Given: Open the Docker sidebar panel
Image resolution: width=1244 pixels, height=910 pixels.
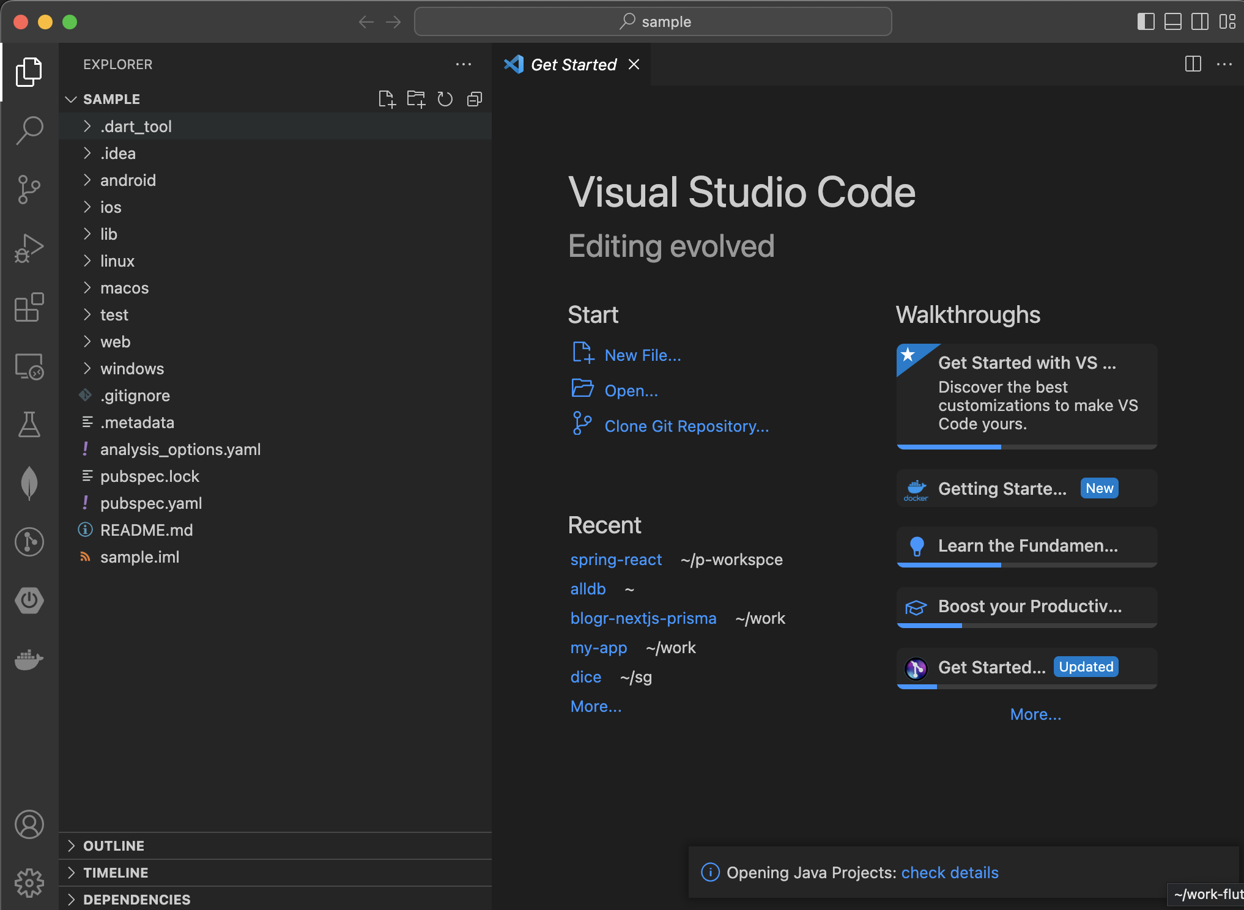Looking at the screenshot, I should 29,659.
